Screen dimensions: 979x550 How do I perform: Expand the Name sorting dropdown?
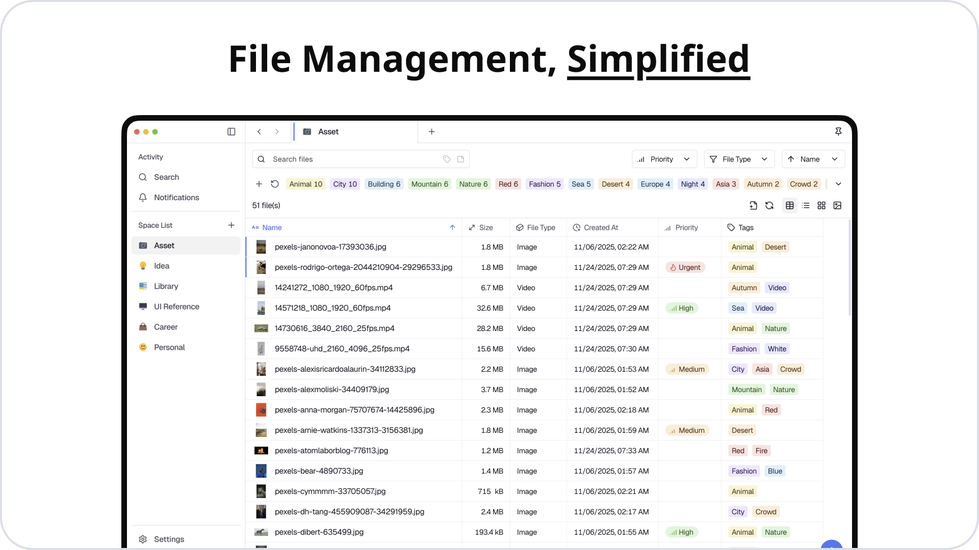point(813,159)
